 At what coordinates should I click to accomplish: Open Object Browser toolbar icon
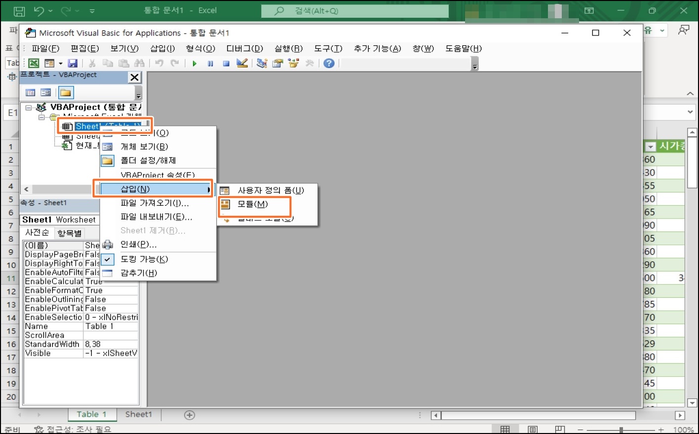[294, 63]
